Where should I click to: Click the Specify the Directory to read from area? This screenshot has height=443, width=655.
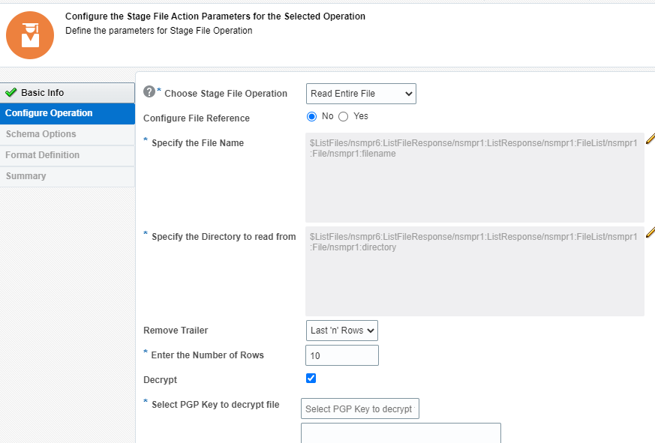click(474, 271)
